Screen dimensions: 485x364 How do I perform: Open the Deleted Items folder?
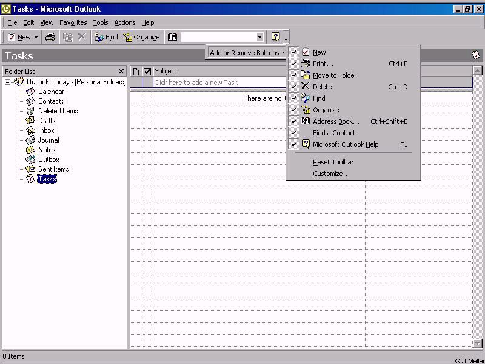coord(58,111)
